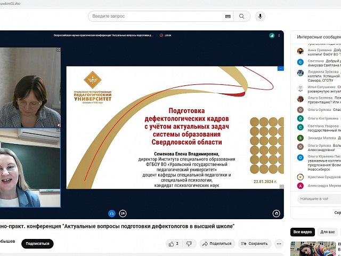This screenshot has width=341, height=256.
Task: Click the video title under the player
Action: pos(117,226)
